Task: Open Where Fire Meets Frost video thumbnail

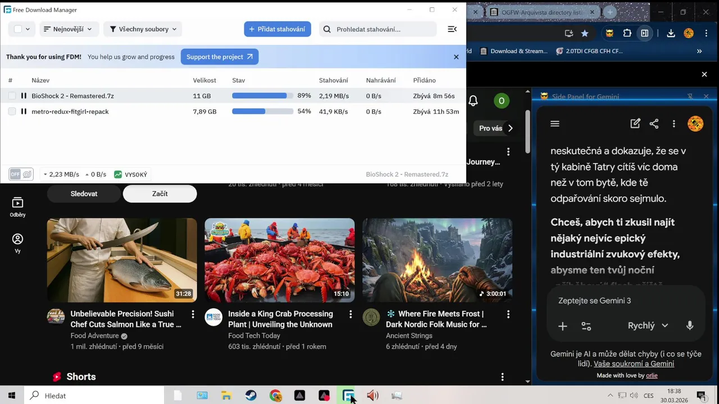Action: pyautogui.click(x=437, y=260)
